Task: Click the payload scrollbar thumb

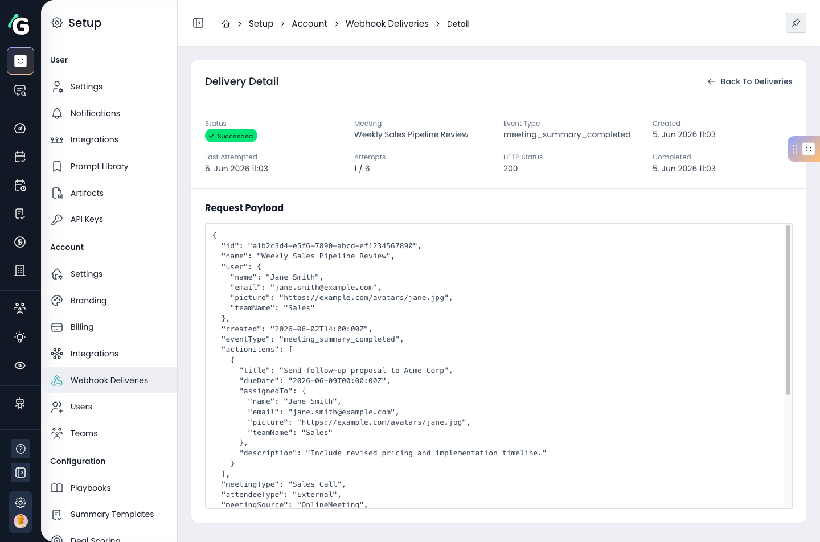Action: pyautogui.click(x=788, y=310)
